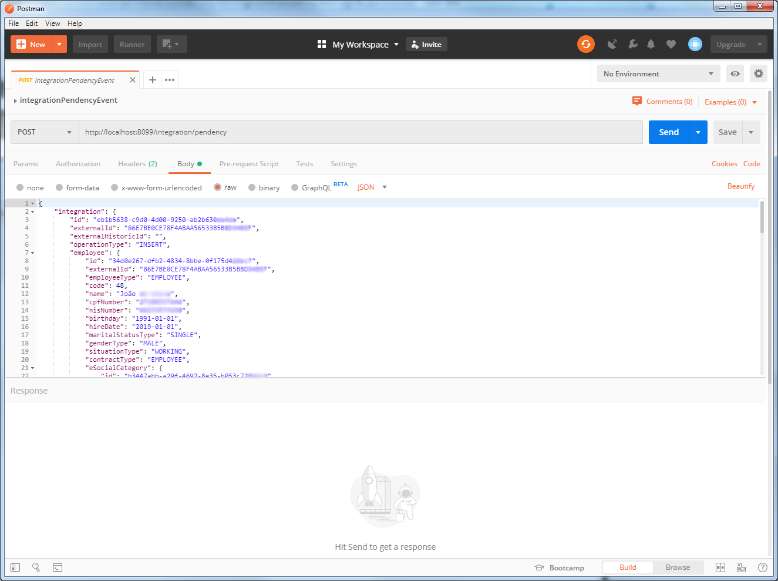Add a new request tab
This screenshot has height=581, width=778.
152,80
